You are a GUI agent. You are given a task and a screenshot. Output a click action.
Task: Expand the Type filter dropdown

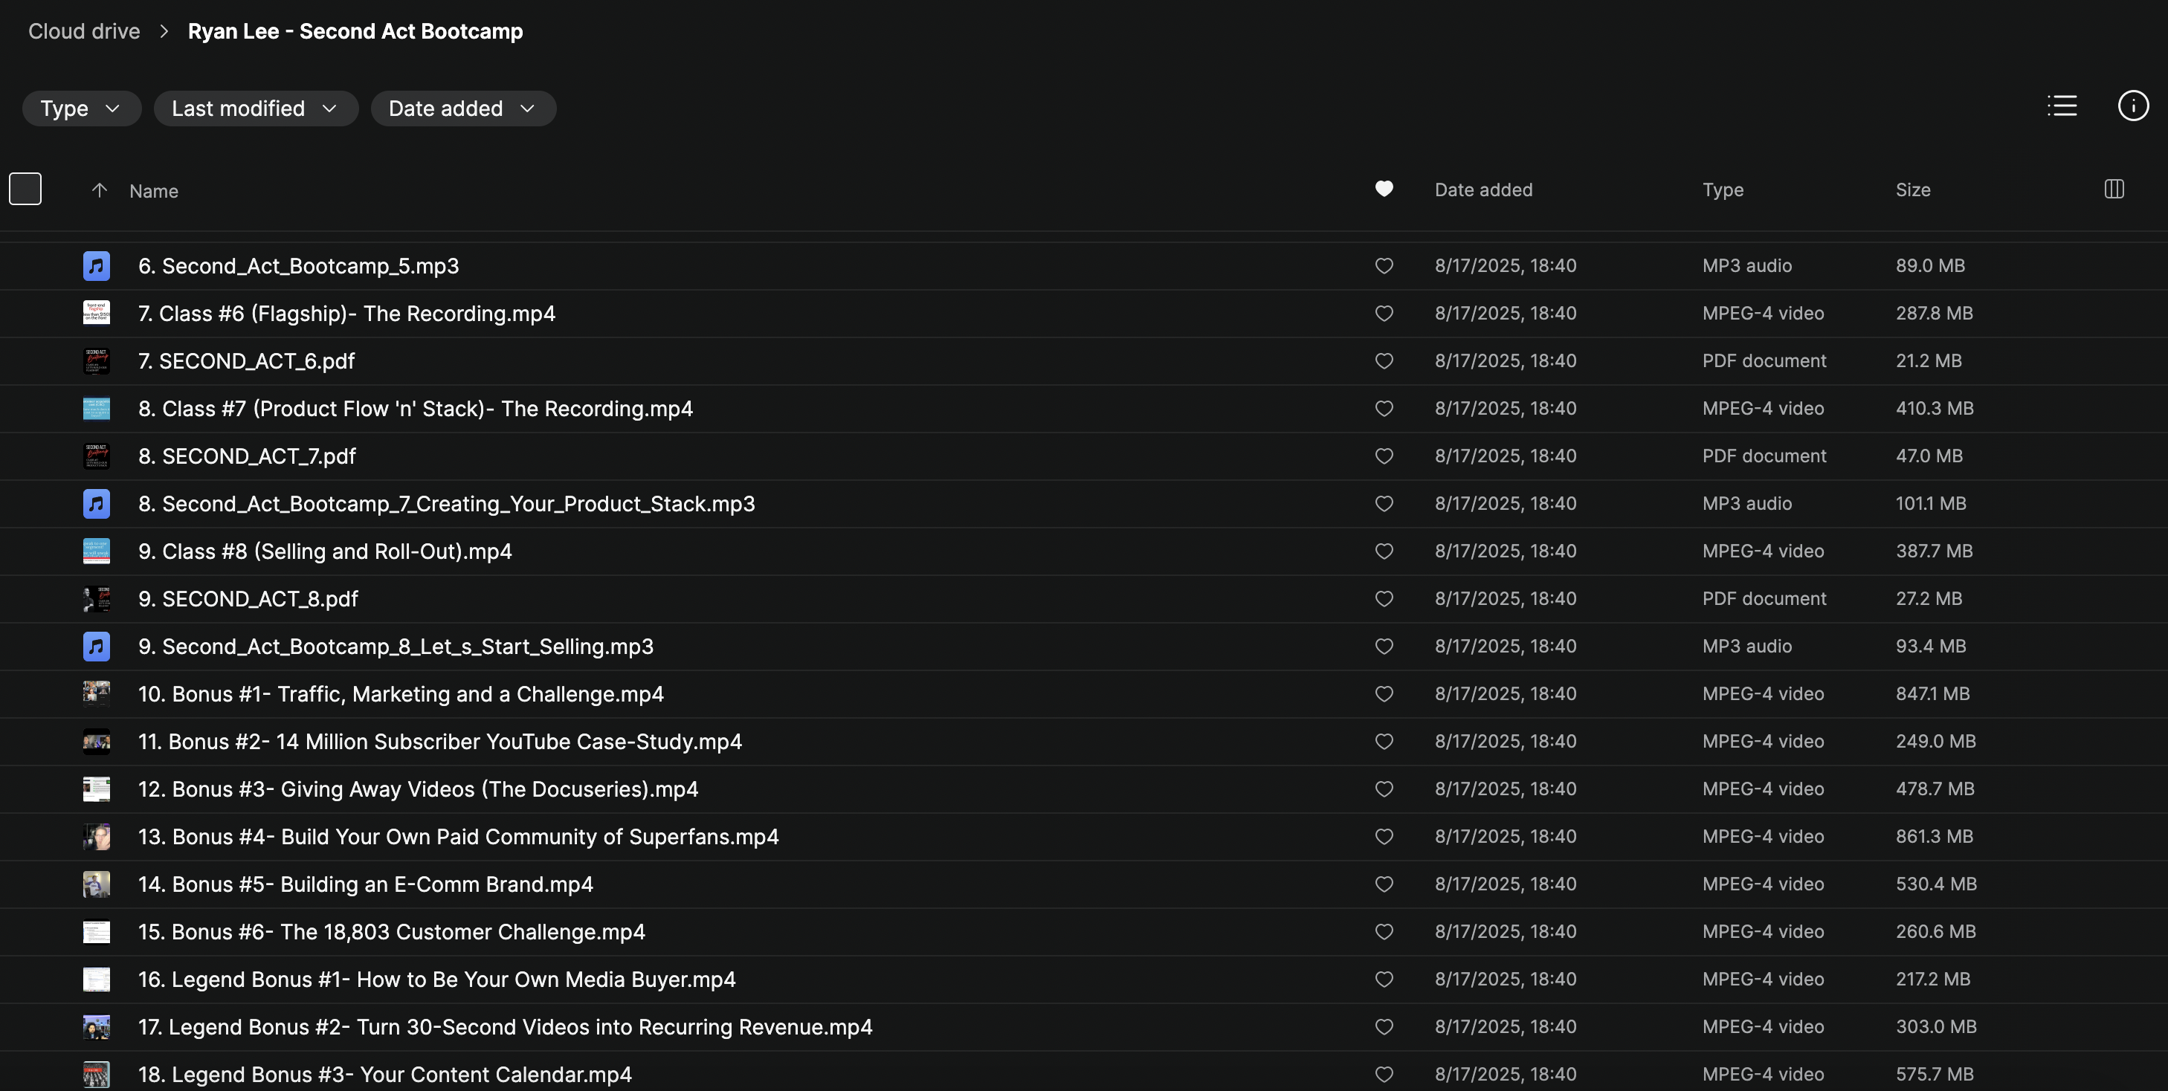81,109
